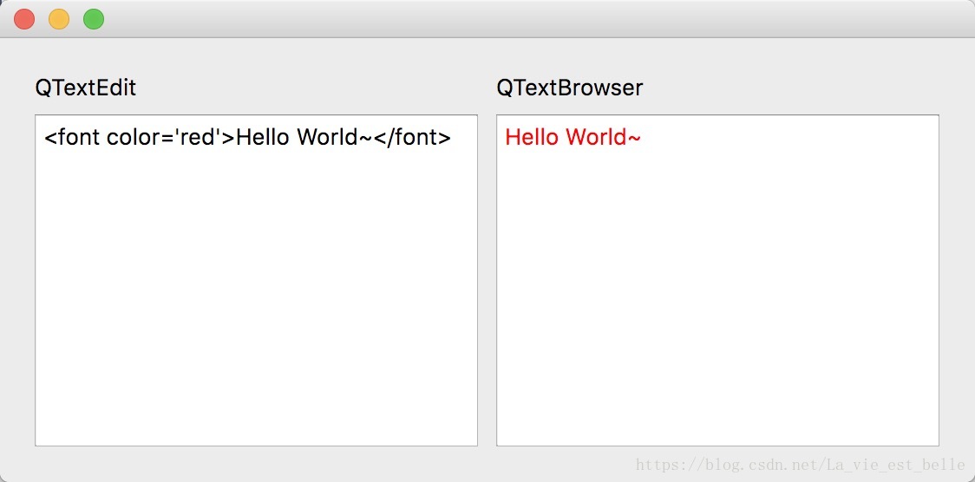Click the QTextBrowser label
Viewport: 975px width, 482px height.
570,88
